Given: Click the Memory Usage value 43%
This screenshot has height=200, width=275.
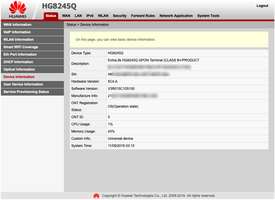Looking at the screenshot, I should pos(111,131).
